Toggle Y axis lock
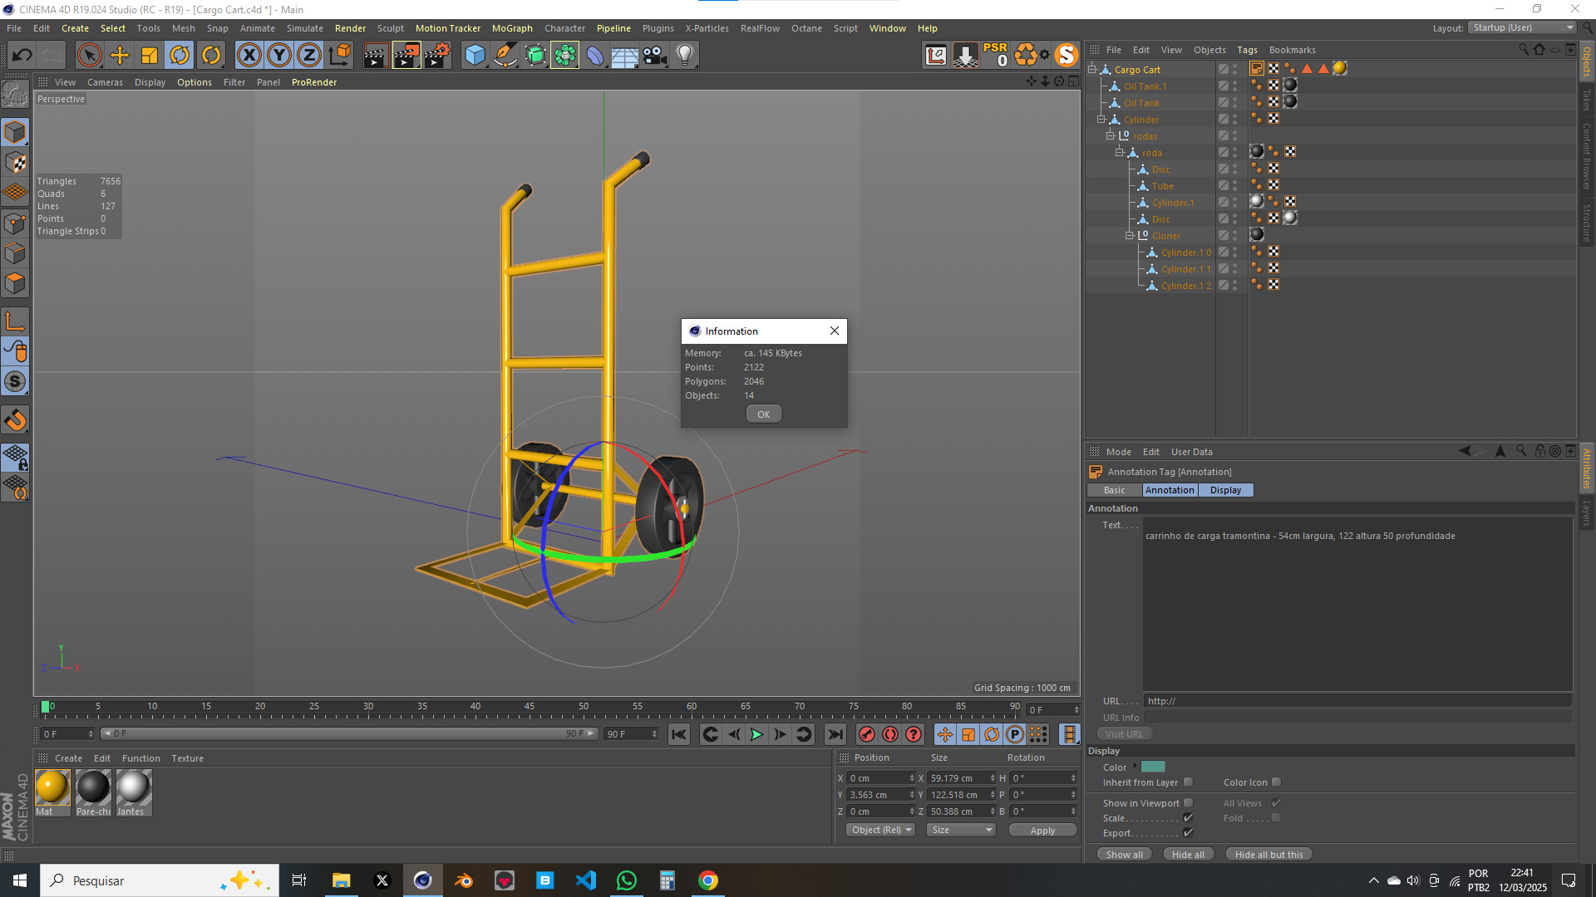This screenshot has width=1596, height=897. coord(279,56)
